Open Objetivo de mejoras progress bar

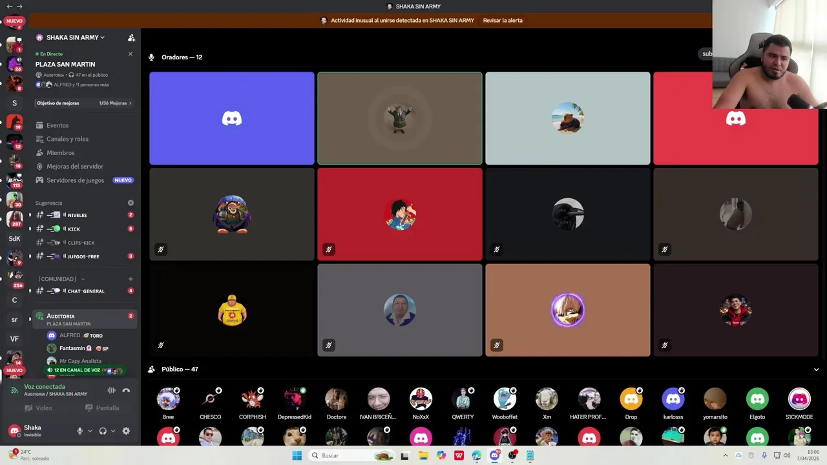coord(84,103)
